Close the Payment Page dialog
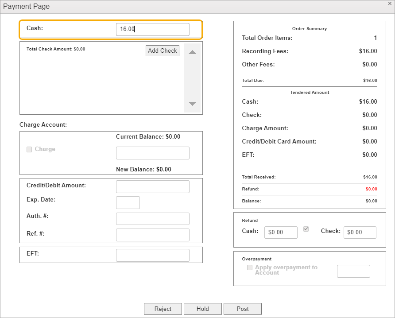 pos(390,4)
